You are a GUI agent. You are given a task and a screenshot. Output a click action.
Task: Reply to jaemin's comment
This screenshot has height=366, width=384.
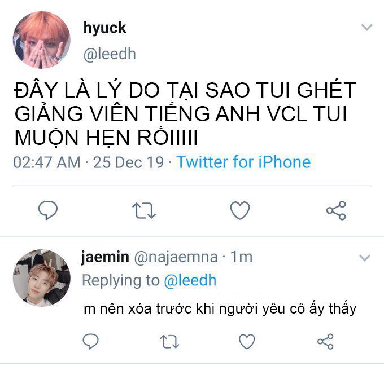coord(90,341)
